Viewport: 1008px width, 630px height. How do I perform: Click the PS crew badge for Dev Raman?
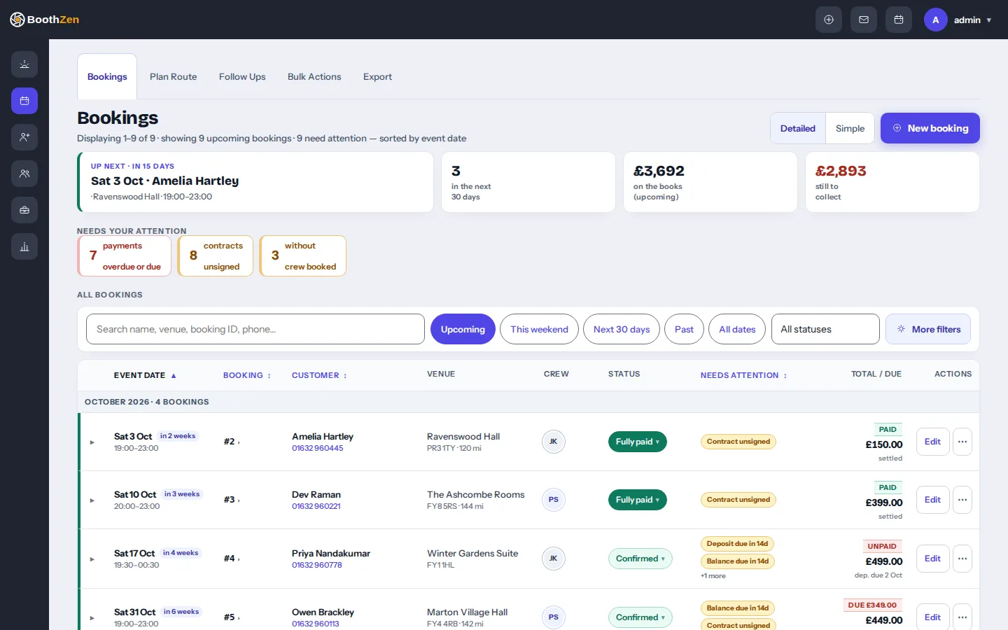pos(554,500)
